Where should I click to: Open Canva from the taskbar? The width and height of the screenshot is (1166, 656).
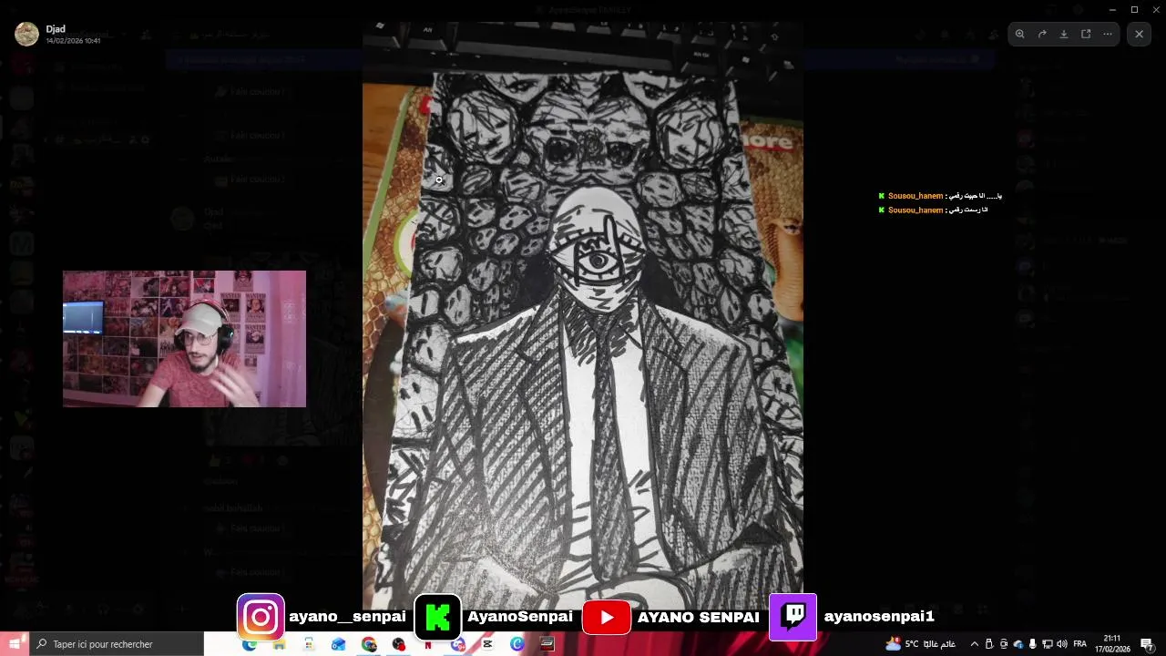pyautogui.click(x=517, y=644)
